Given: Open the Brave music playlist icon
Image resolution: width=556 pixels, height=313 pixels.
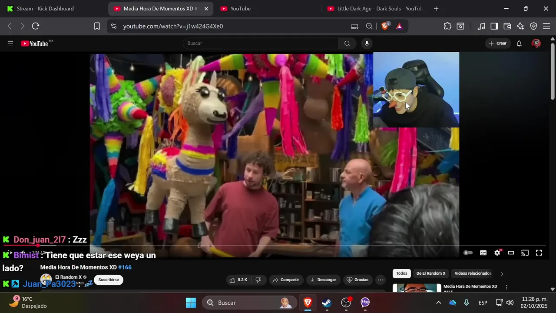Looking at the screenshot, I should (x=481, y=26).
